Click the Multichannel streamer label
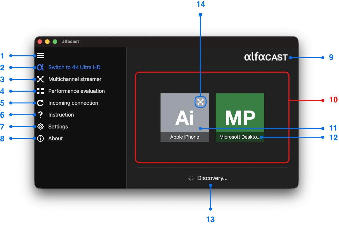The image size is (339, 226). 75,79
